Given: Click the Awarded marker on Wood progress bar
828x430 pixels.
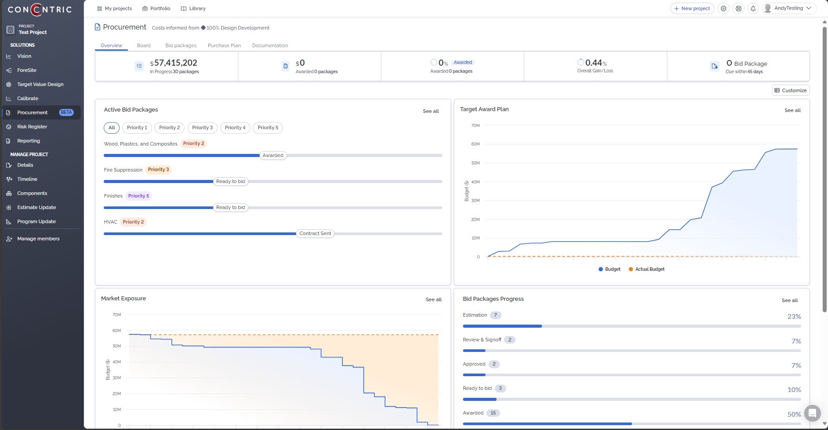Looking at the screenshot, I should [273, 156].
